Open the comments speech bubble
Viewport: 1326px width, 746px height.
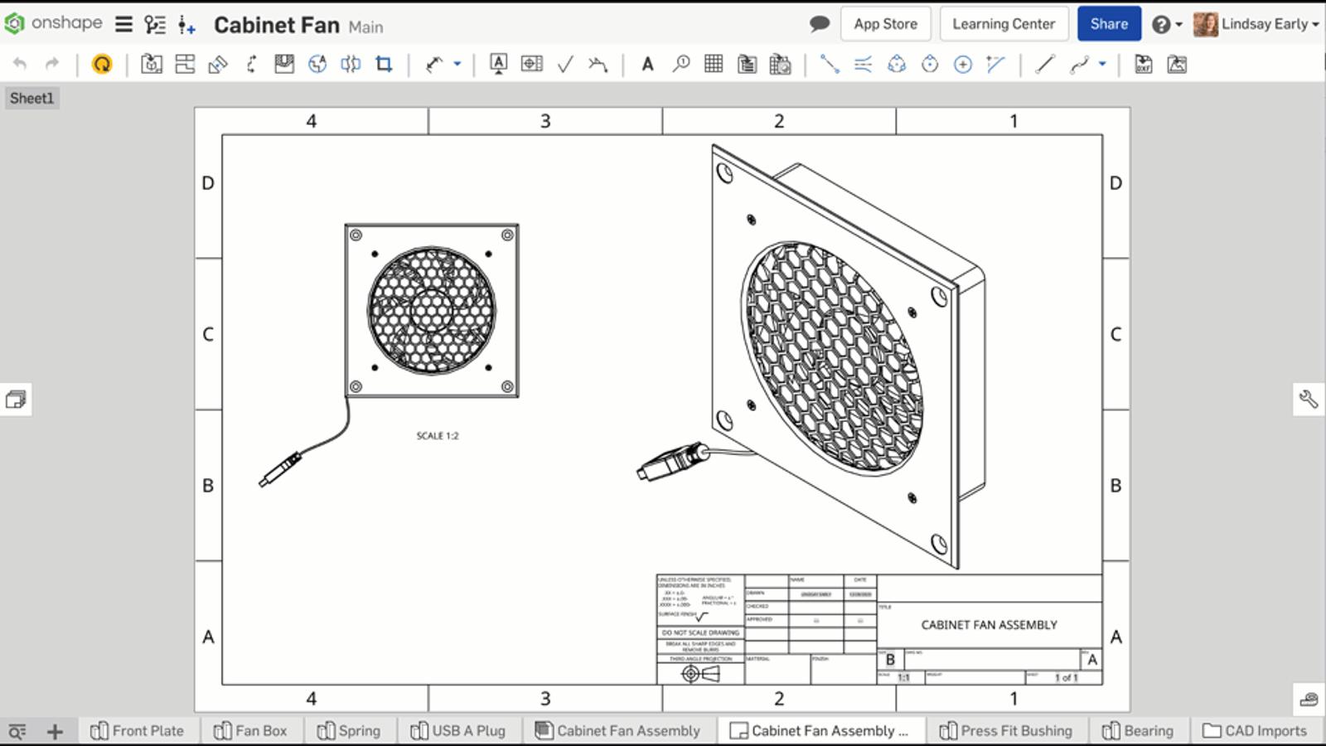pos(819,24)
